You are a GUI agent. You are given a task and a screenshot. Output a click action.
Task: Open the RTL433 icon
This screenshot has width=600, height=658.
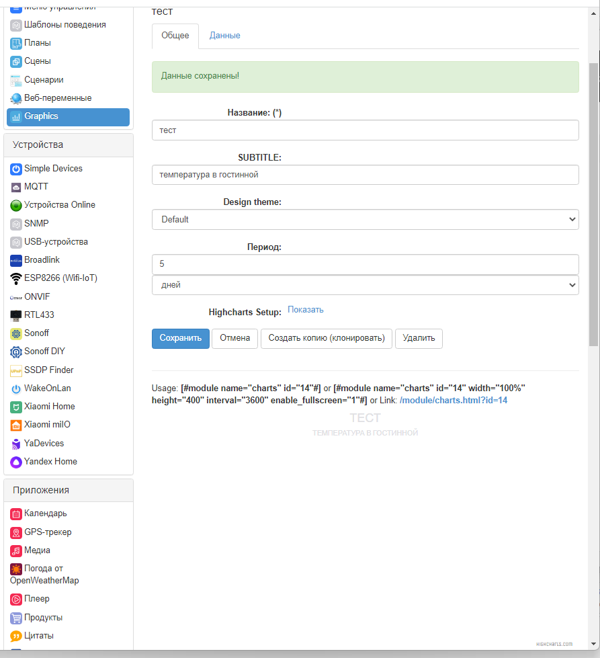pos(16,315)
